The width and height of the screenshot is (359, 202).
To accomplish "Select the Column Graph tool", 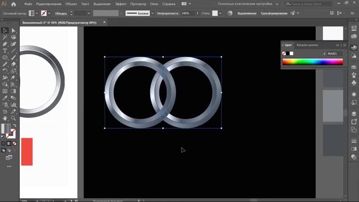I will tap(13, 105).
